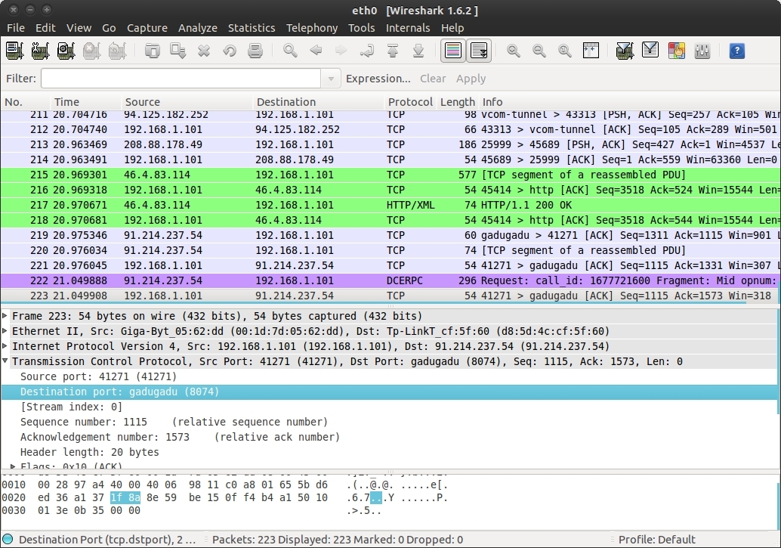Image resolution: width=781 pixels, height=548 pixels.
Task: Open the Tools menu
Action: 362,28
